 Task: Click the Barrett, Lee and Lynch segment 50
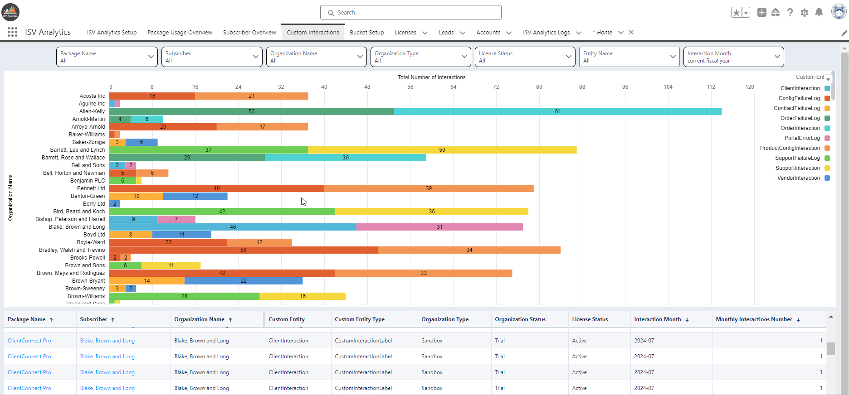click(442, 150)
